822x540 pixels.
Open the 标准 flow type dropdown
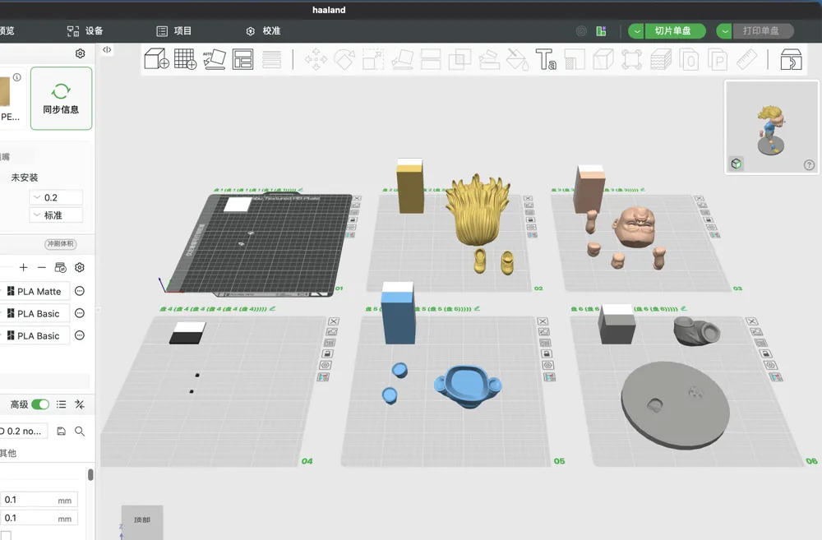(56, 215)
